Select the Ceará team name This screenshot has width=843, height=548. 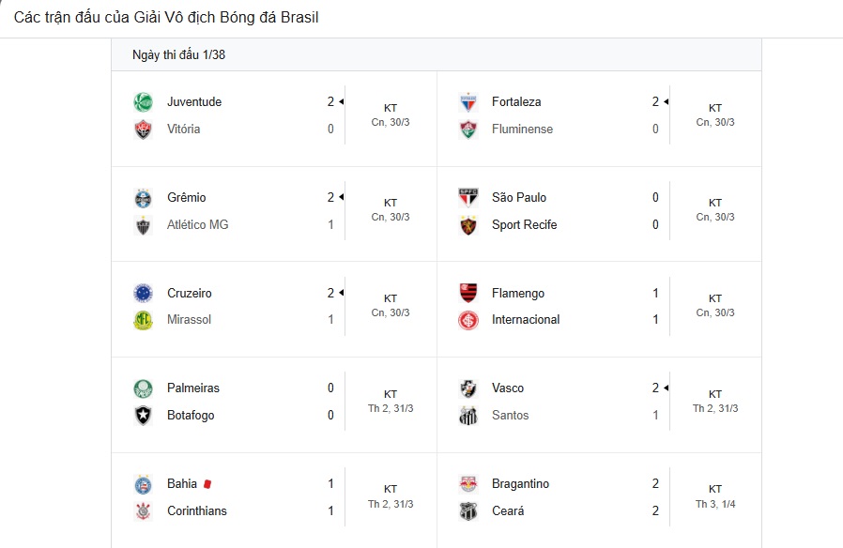point(508,510)
